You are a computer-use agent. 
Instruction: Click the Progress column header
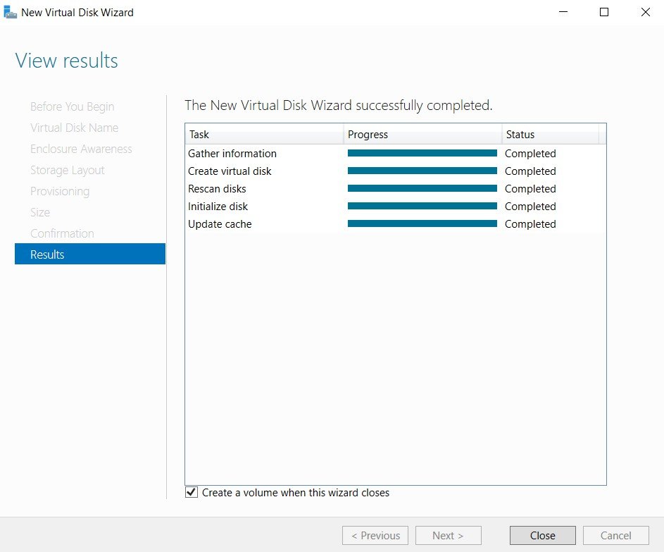(422, 135)
